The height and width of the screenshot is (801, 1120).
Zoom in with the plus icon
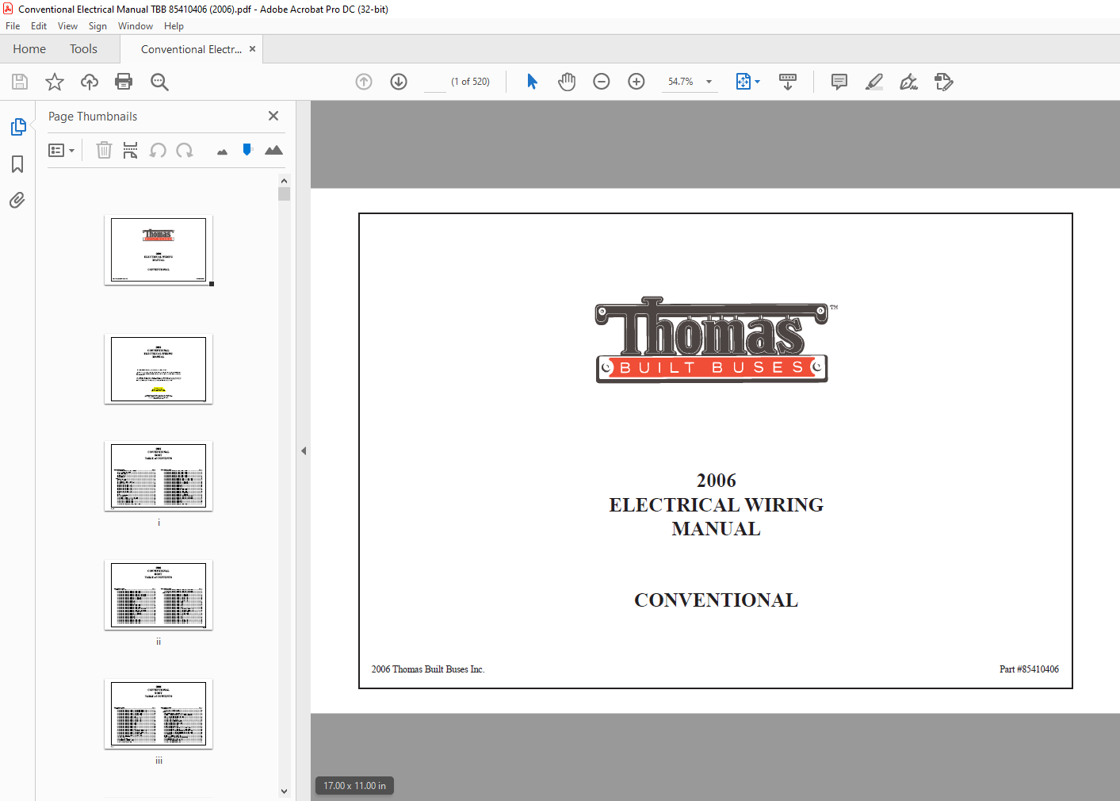click(x=636, y=82)
